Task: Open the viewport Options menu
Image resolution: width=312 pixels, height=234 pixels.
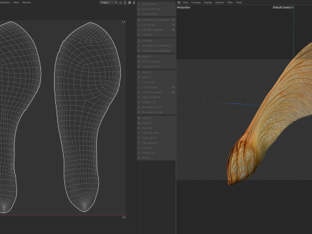Action: pyautogui.click(x=220, y=3)
